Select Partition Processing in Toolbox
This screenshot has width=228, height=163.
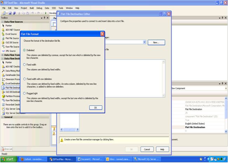(11, 96)
